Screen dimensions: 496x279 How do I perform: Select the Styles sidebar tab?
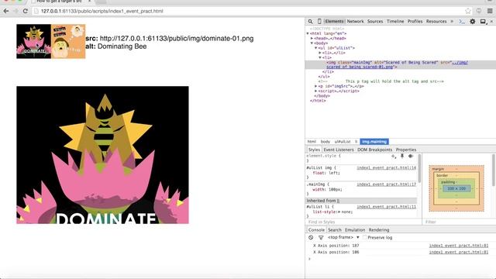pyautogui.click(x=314, y=150)
